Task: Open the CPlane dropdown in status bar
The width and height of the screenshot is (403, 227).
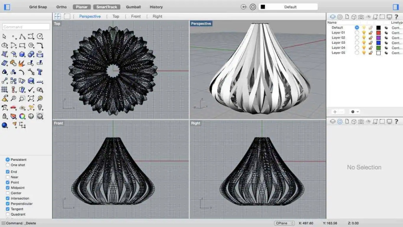Action: click(284, 223)
